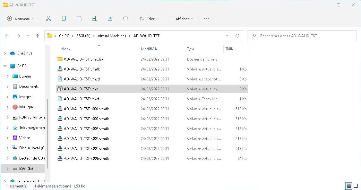Go back with the left arrow
361x190 pixels.
7,36
